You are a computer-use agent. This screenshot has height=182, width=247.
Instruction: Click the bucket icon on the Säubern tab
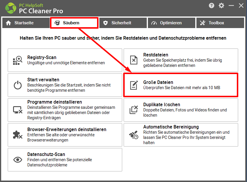57,23
